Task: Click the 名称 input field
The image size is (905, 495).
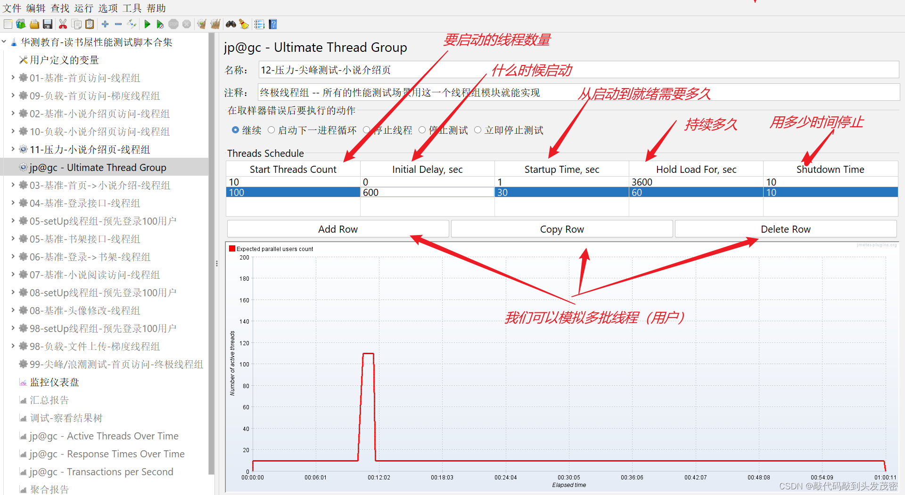Action: tap(578, 70)
